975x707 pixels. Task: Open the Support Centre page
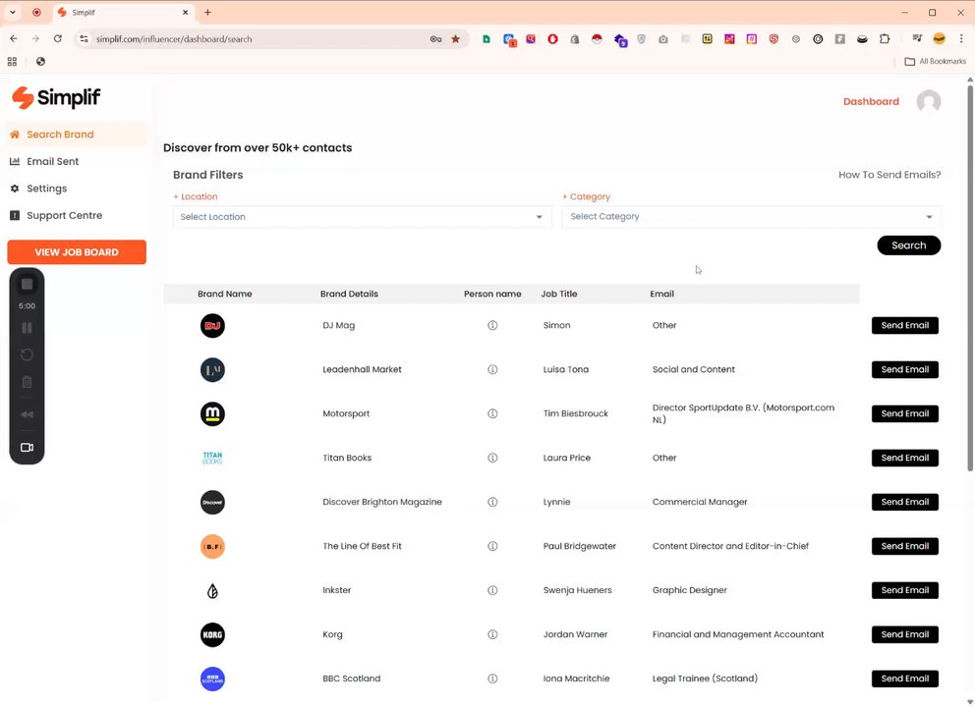[x=64, y=216]
